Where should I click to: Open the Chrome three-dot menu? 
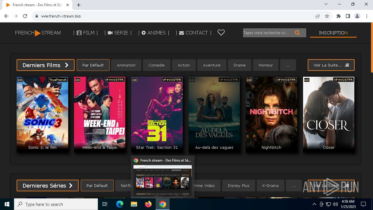click(x=367, y=16)
